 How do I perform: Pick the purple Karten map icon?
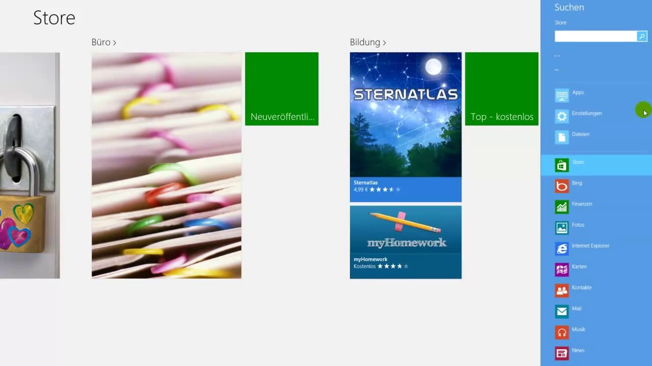point(562,269)
